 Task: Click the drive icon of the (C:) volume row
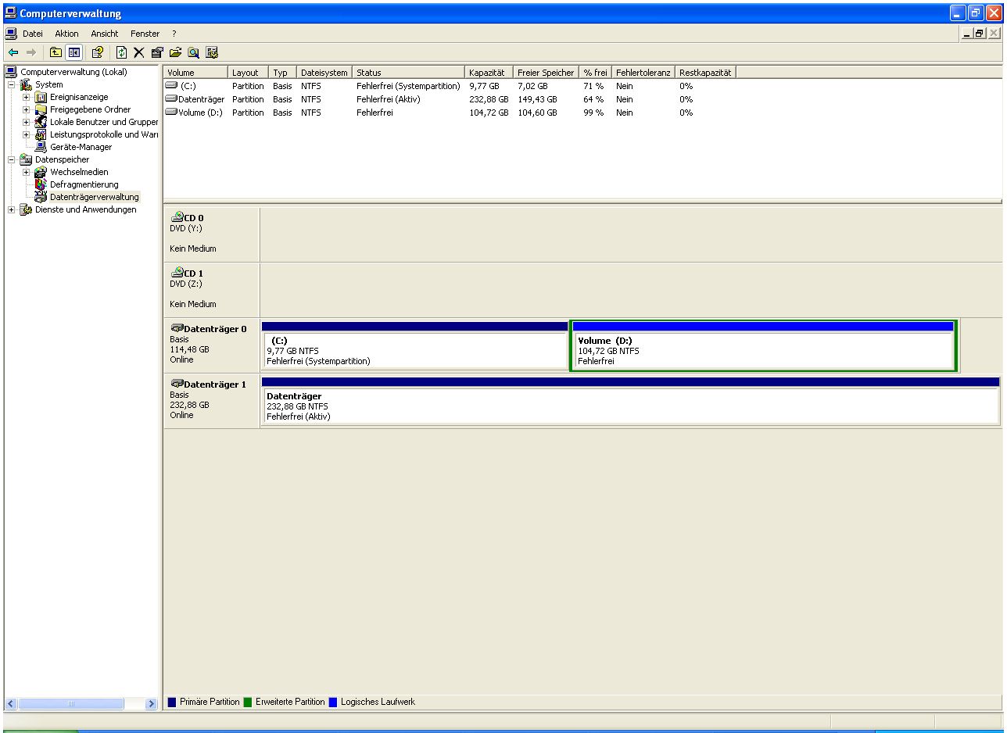coord(172,86)
